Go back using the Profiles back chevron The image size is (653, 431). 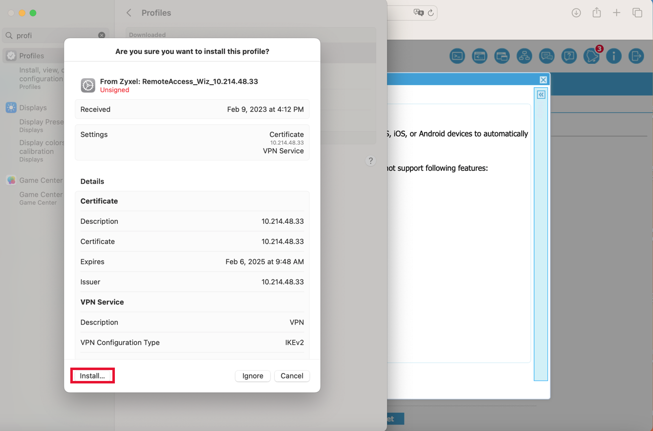[129, 13]
